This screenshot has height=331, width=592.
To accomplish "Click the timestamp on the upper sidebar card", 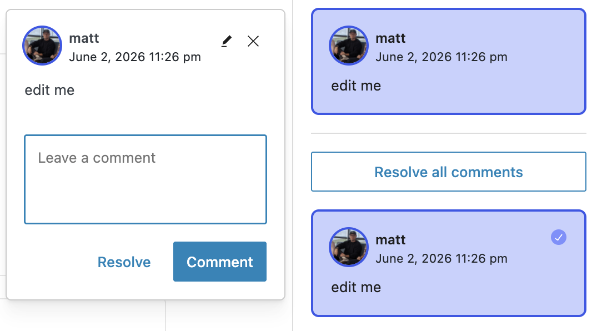I will click(442, 57).
